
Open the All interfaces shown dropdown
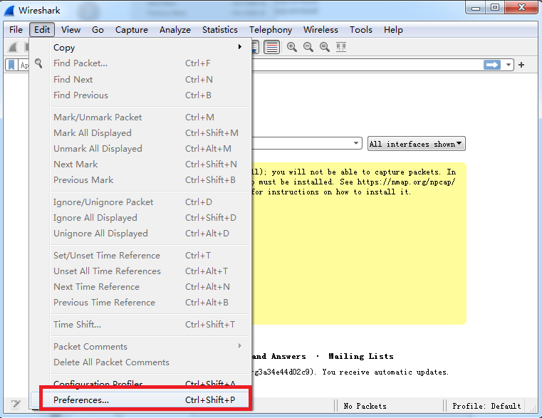coord(416,144)
